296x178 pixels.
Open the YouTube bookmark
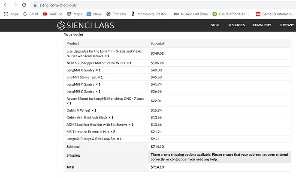[52, 14]
